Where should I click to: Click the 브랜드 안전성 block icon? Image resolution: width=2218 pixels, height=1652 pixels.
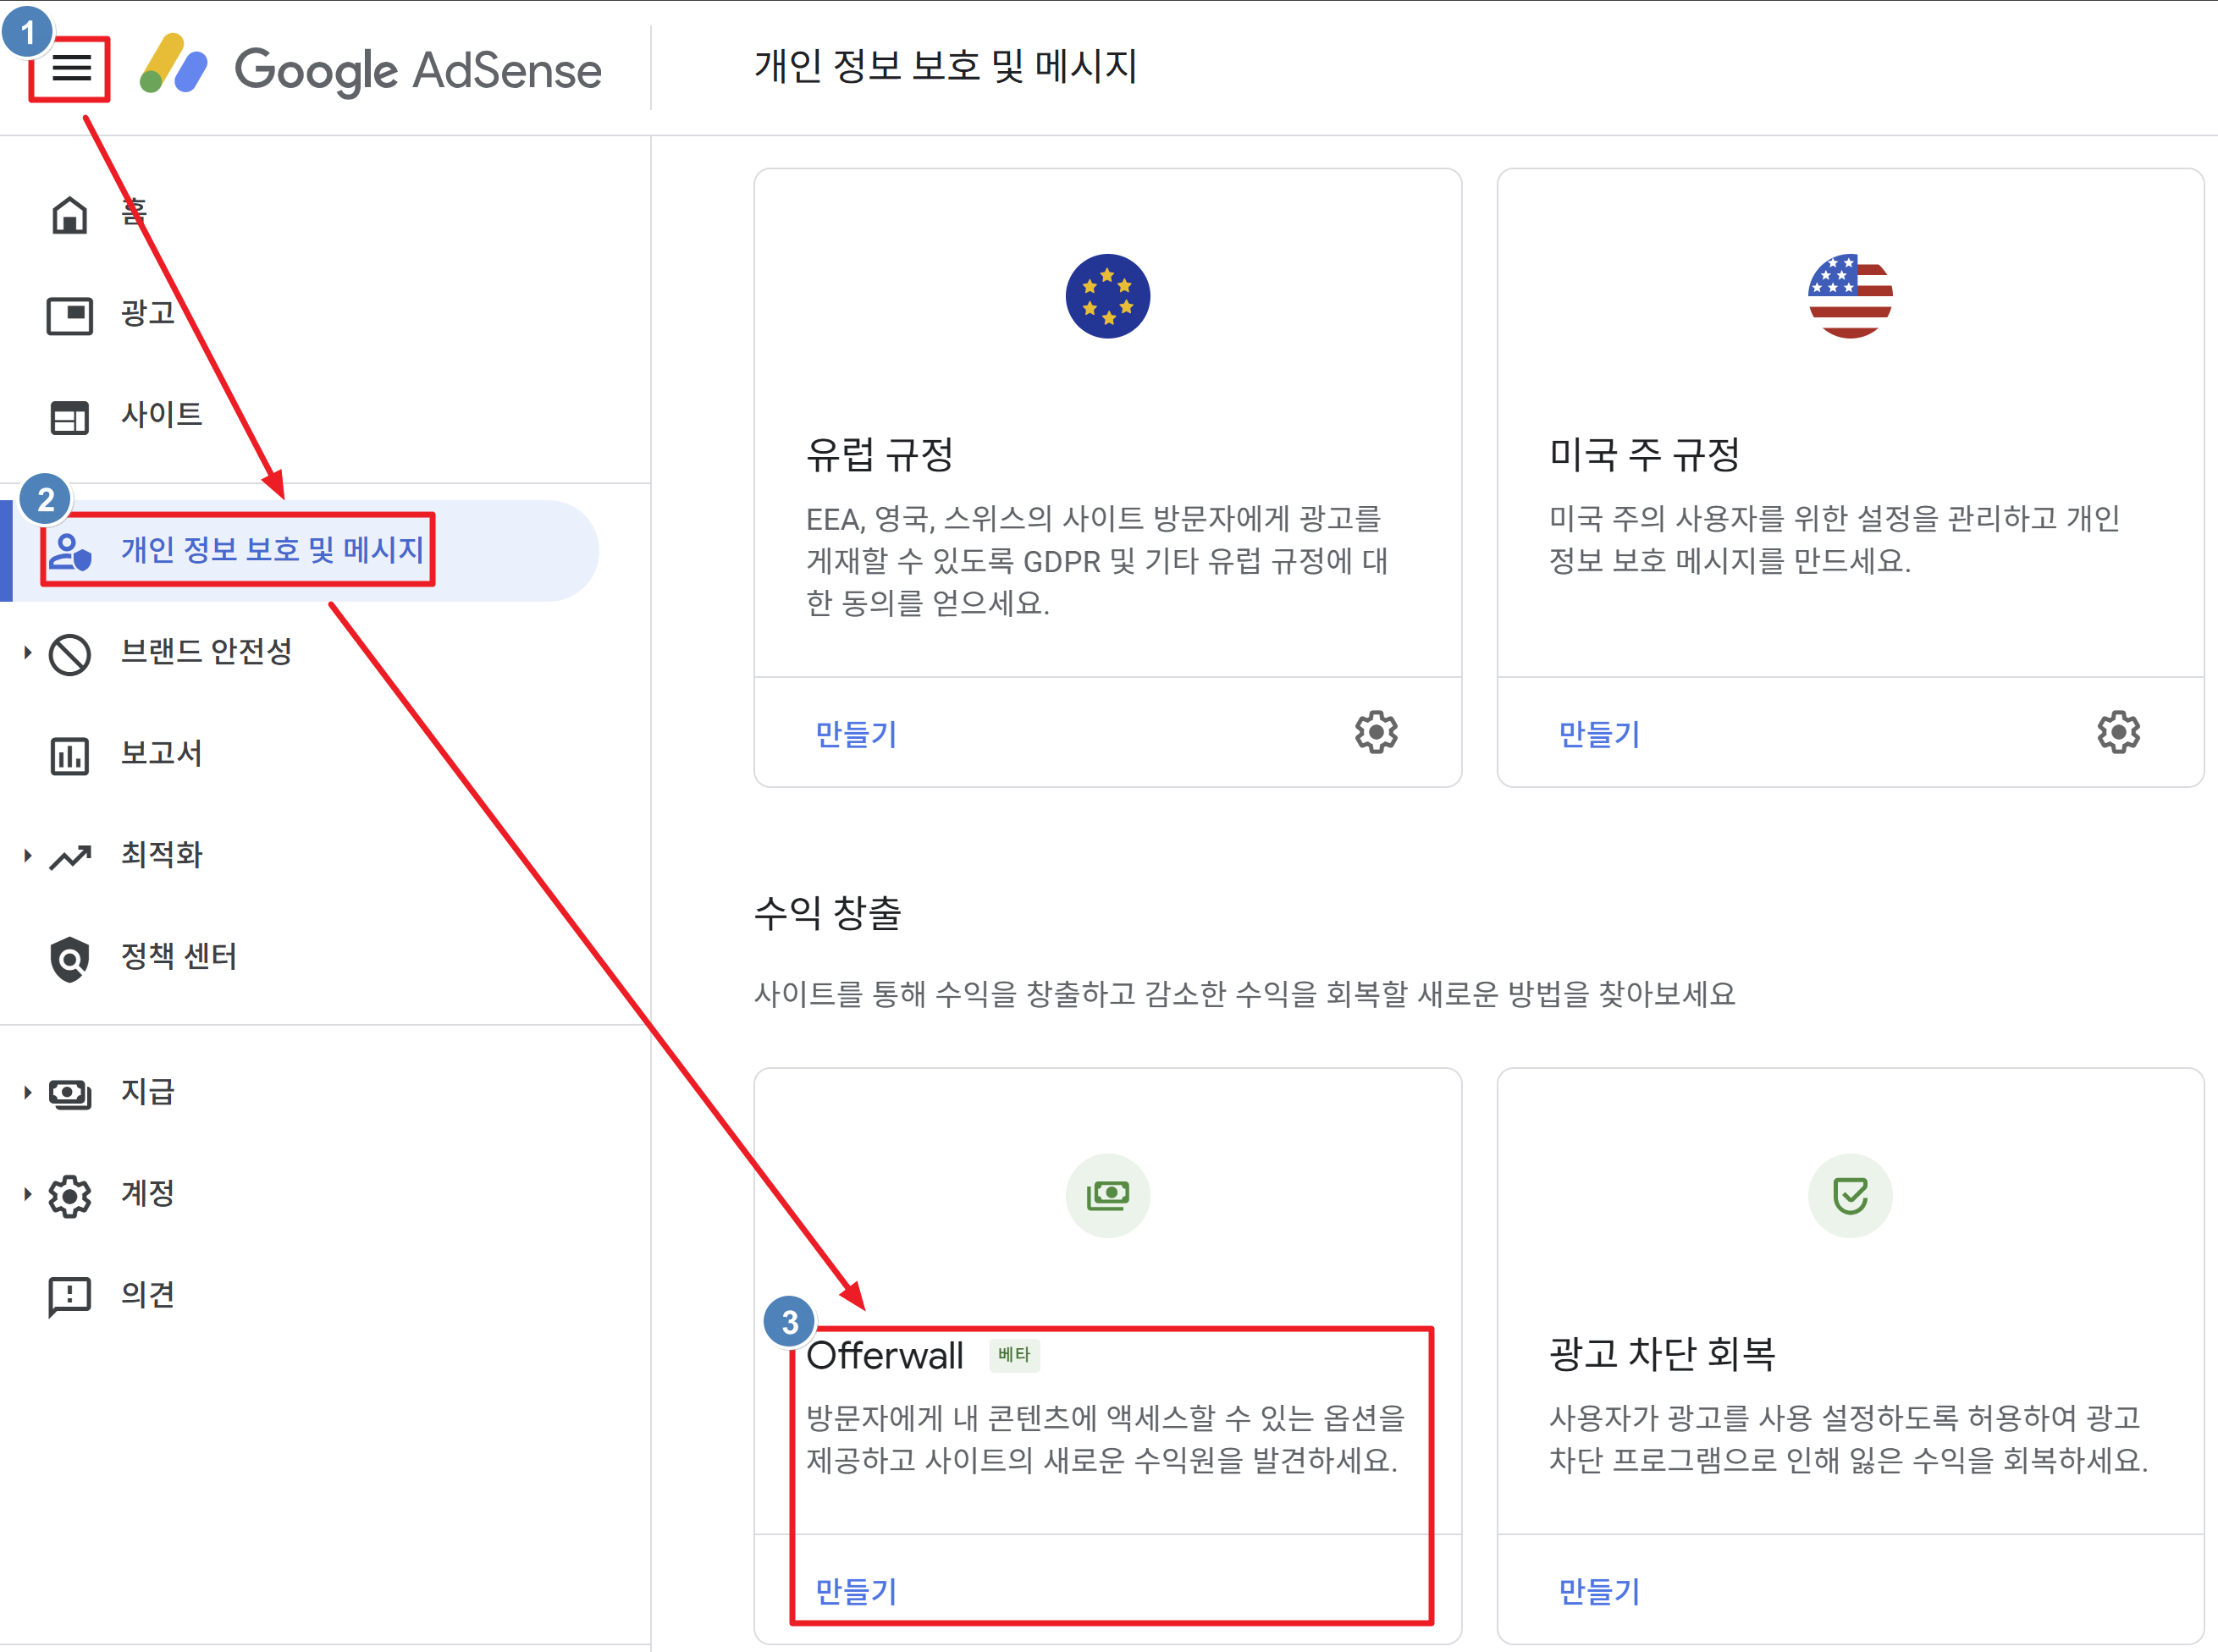click(x=69, y=654)
